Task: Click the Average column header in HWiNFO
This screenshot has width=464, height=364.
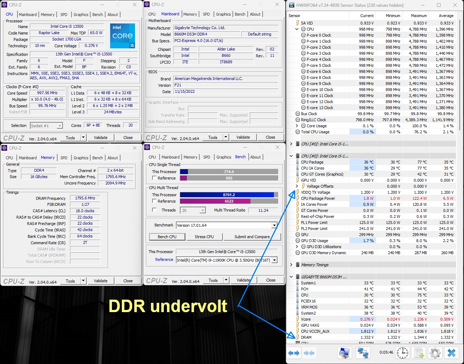Action: click(x=442, y=16)
